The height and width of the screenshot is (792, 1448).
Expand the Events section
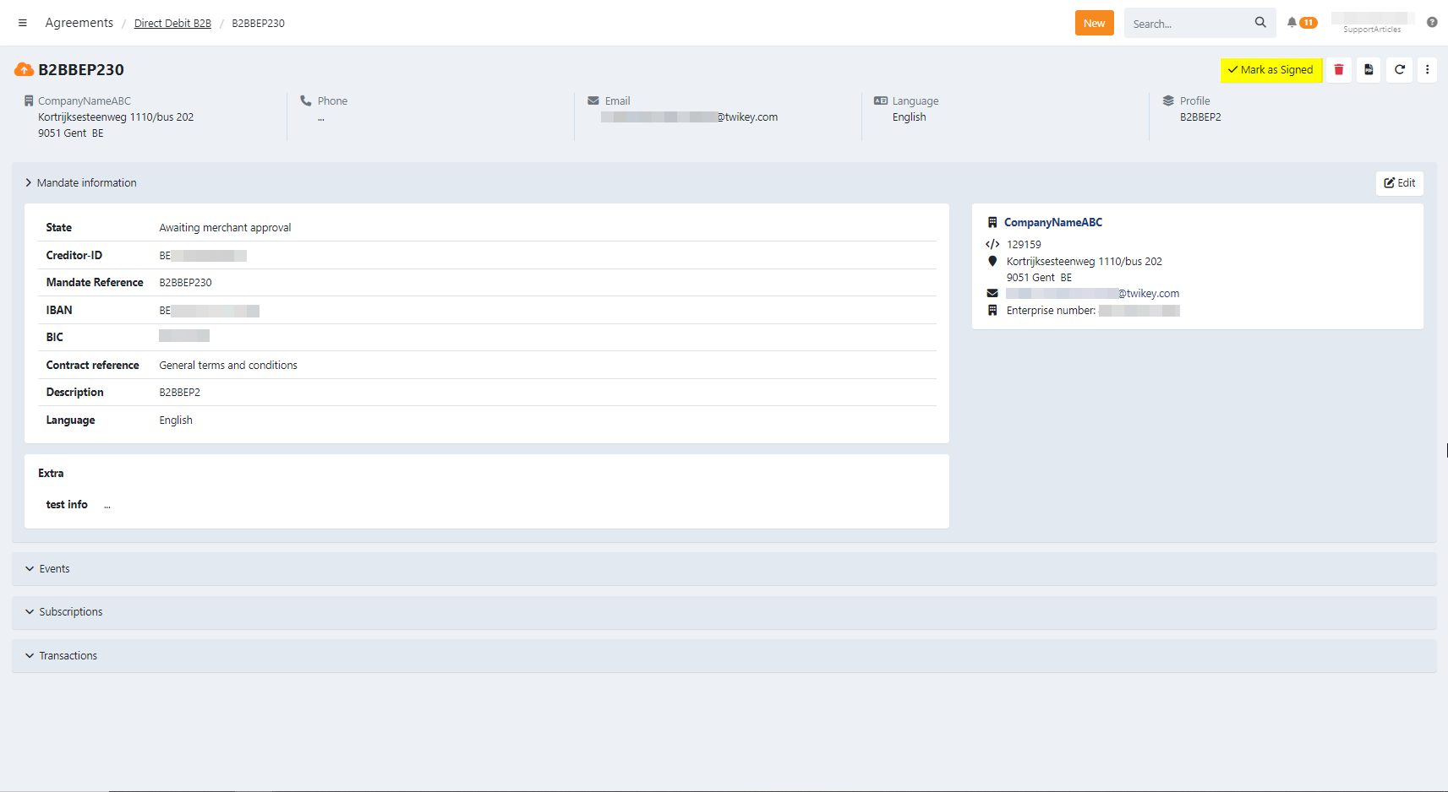click(x=54, y=569)
